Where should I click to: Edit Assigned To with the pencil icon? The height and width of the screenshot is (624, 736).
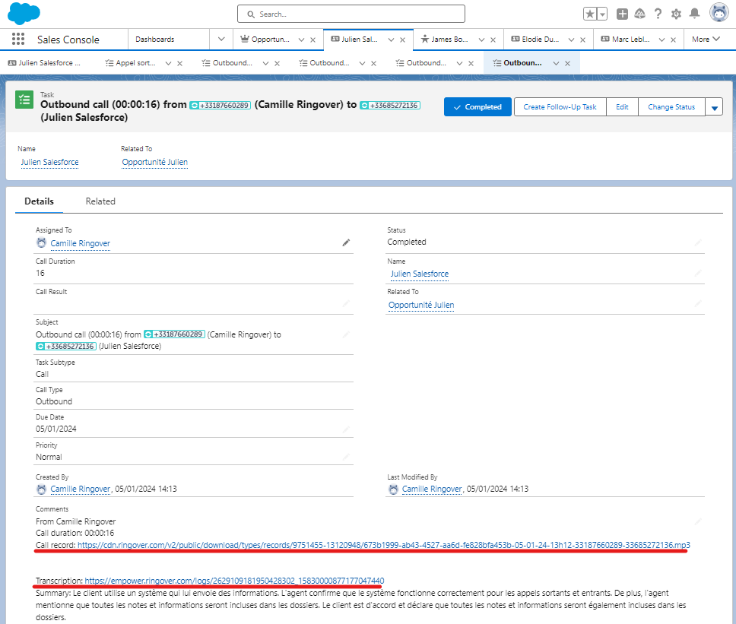tap(346, 242)
